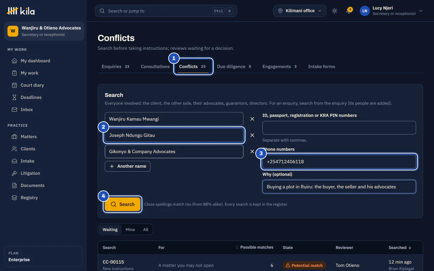This screenshot has width=434, height=271.
Task: Click the Enterprise plan card
Action: click(x=43, y=256)
